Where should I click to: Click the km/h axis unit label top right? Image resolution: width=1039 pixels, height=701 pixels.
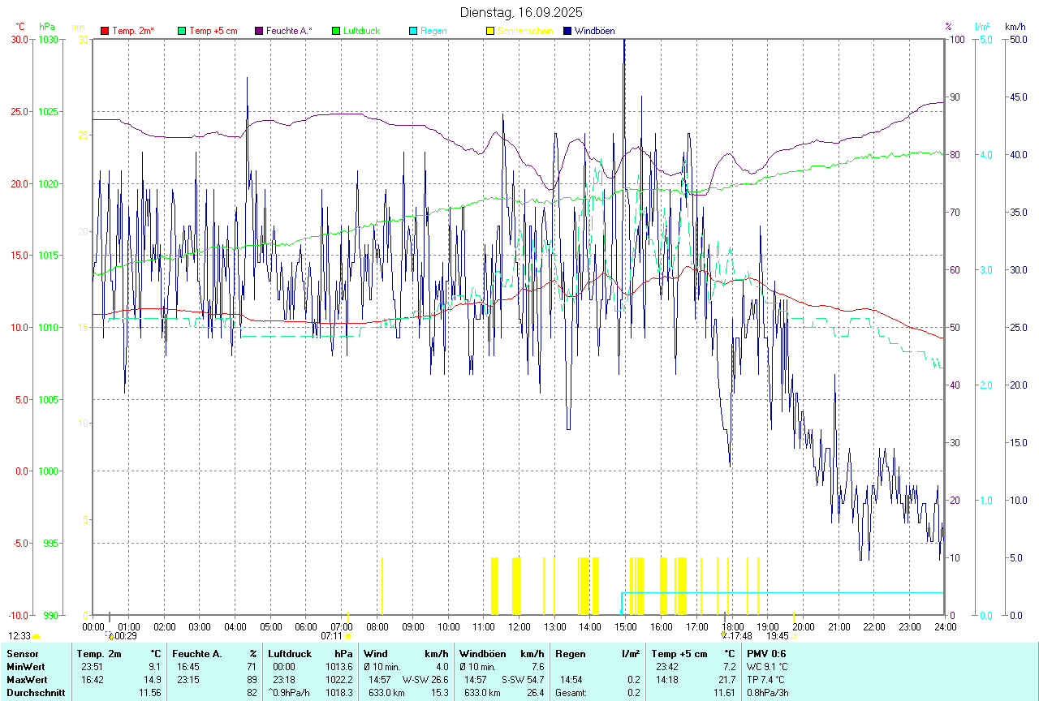click(1015, 27)
